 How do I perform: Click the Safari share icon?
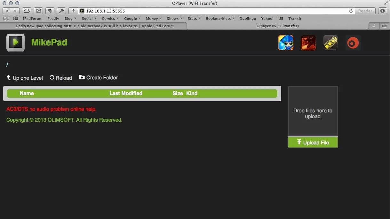38,11
